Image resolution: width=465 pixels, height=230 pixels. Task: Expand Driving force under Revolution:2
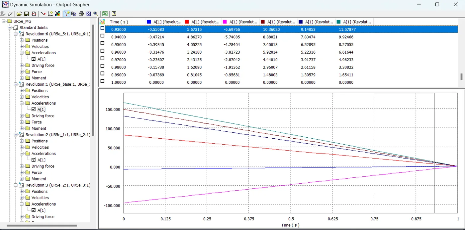point(22,166)
